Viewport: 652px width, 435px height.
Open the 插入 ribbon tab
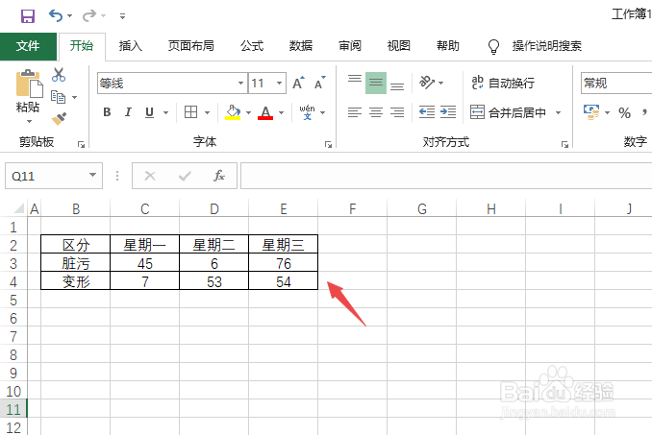(131, 46)
